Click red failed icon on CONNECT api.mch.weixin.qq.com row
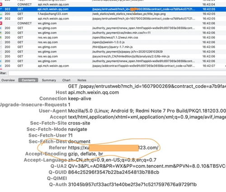 coord(1,5)
